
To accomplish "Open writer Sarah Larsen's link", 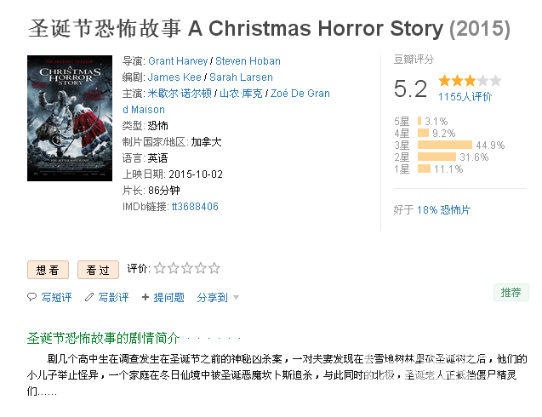I will [241, 77].
